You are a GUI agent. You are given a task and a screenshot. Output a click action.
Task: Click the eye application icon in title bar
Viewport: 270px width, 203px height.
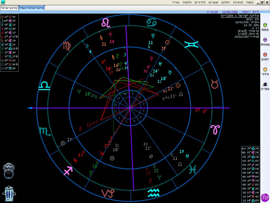3,2
